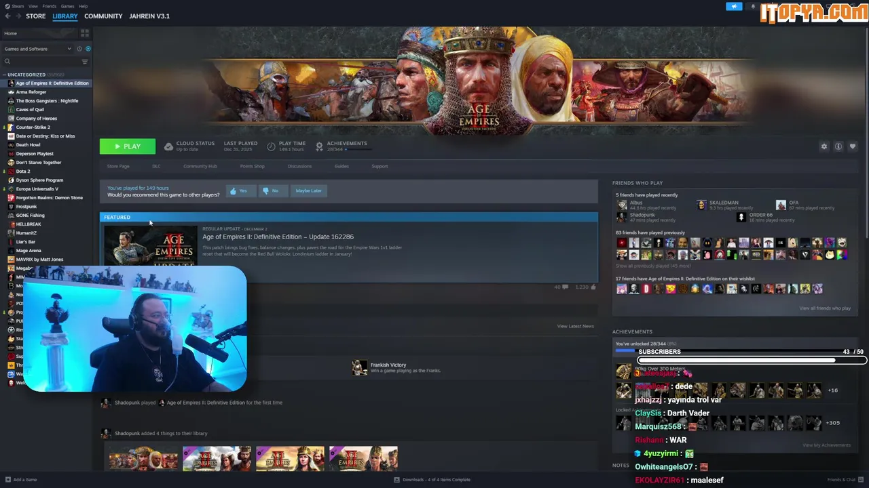The height and width of the screenshot is (488, 869).
Task: Select Arma Reforger in library list
Action: tap(31, 92)
